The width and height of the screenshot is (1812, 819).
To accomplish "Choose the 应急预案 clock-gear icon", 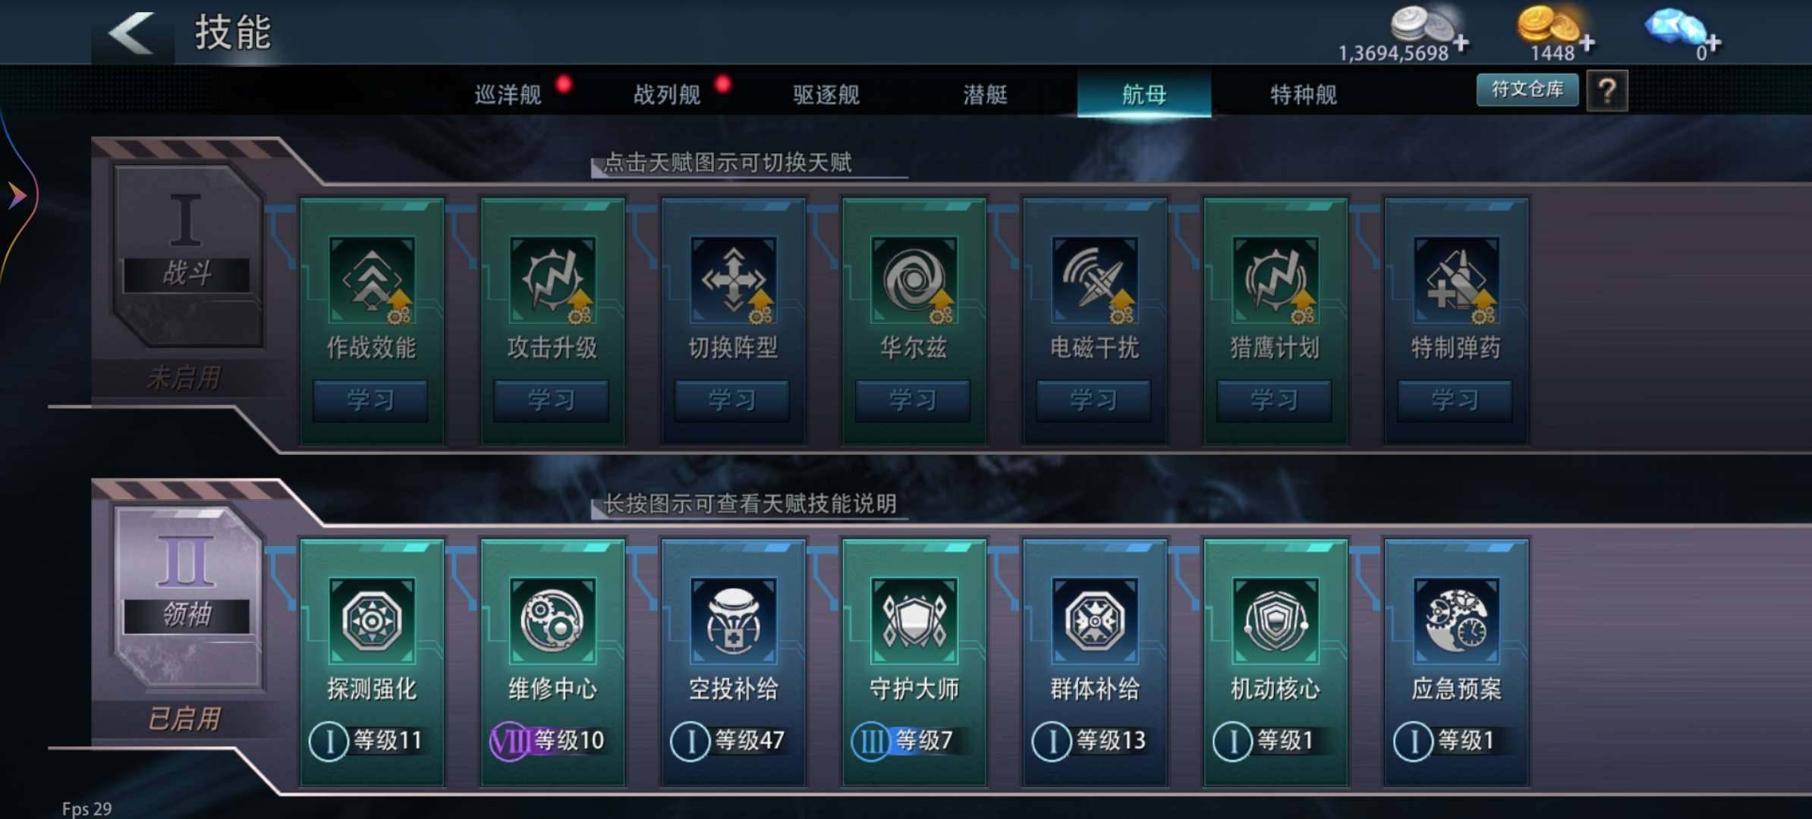I will (x=1455, y=621).
